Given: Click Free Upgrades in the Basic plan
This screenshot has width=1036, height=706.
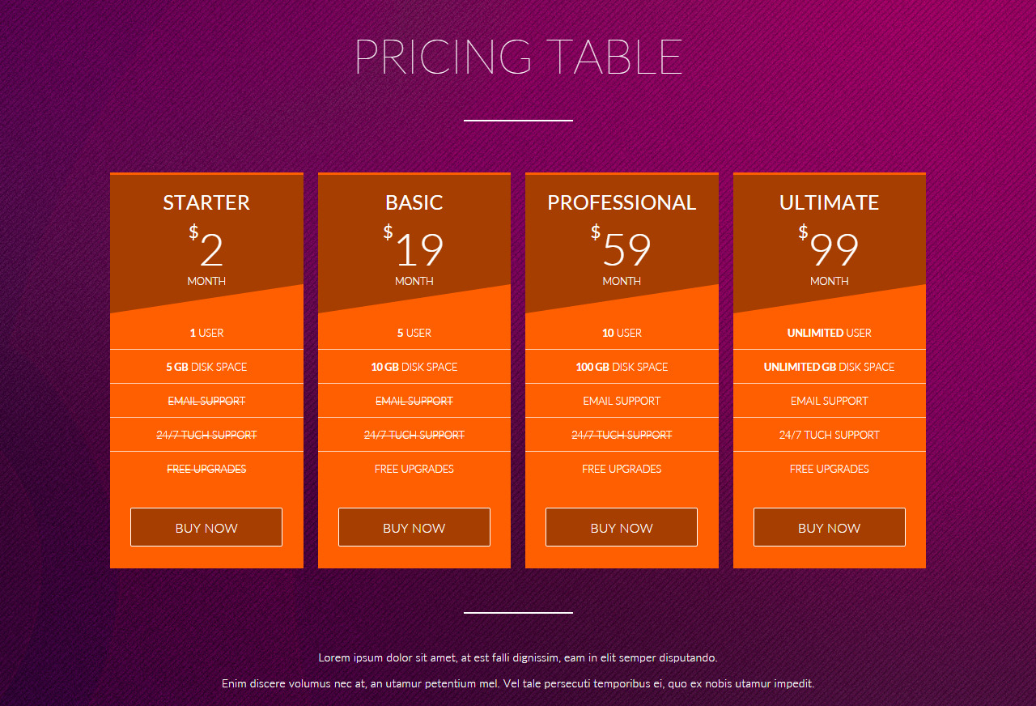Looking at the screenshot, I should 414,469.
